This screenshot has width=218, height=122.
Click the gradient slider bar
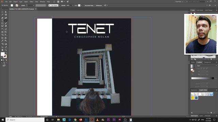(x=202, y=78)
